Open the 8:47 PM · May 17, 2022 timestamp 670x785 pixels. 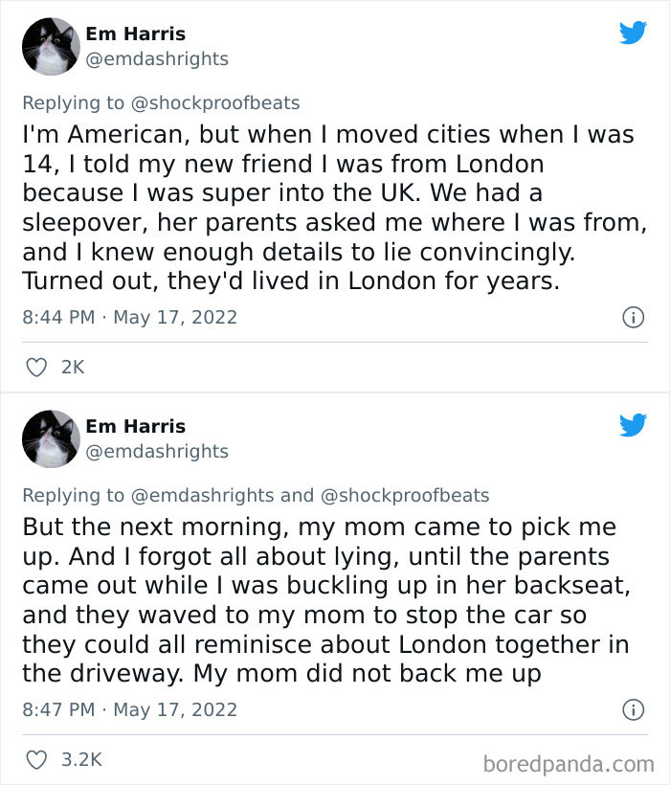[129, 709]
